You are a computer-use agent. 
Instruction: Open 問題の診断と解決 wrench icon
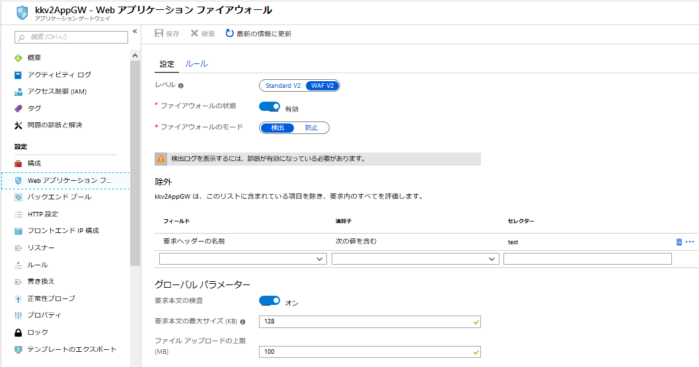pos(18,125)
